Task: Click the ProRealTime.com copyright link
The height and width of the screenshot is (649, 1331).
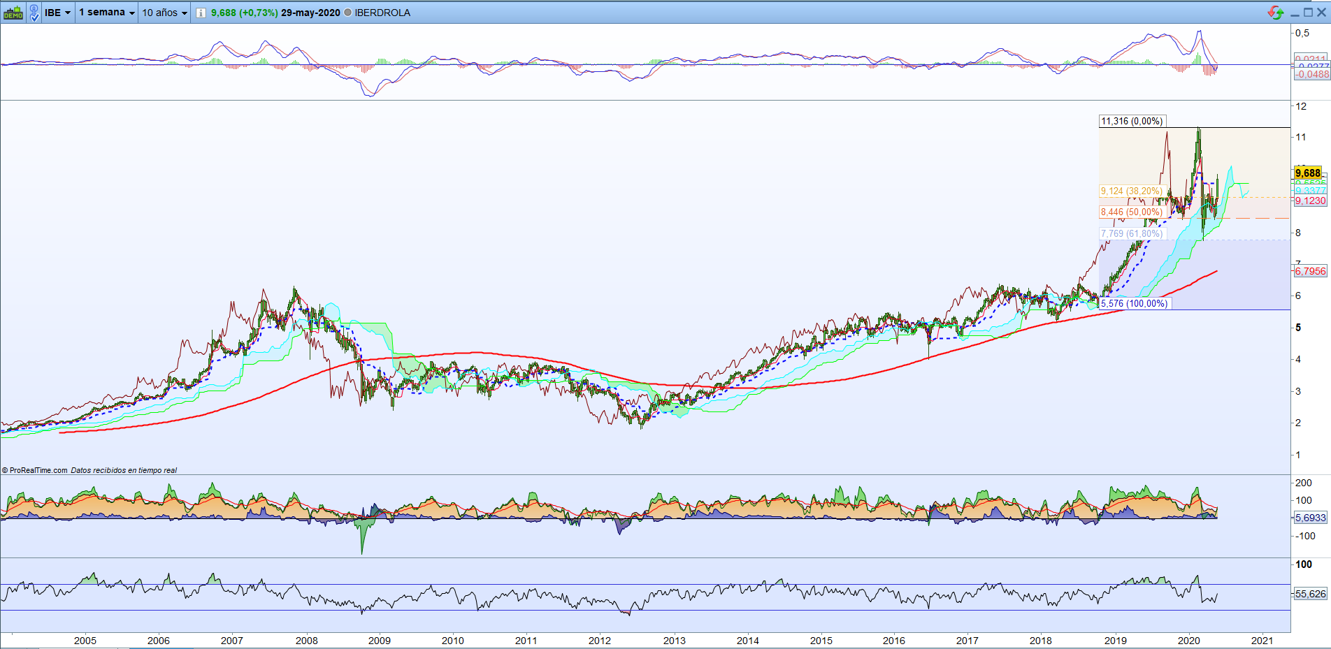Action: click(35, 470)
